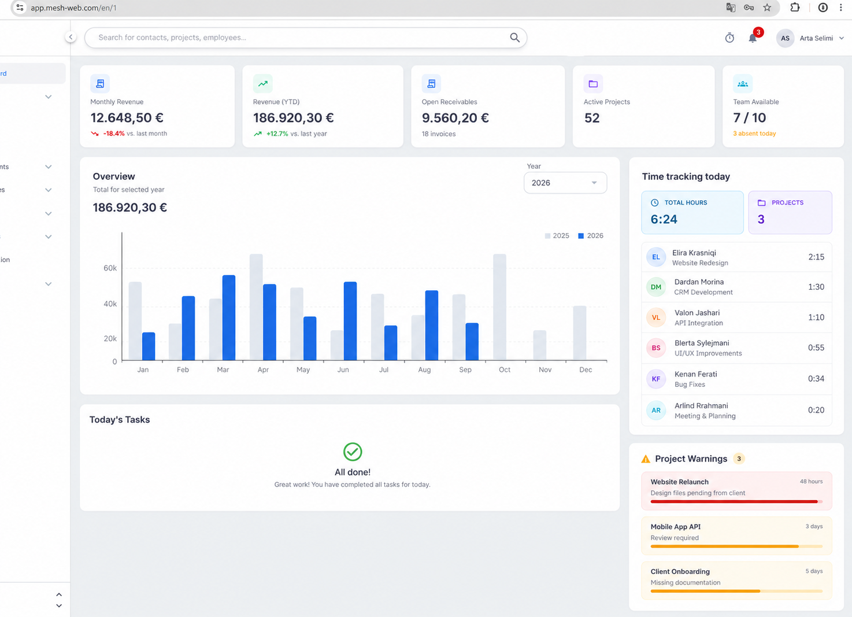852x617 pixels.
Task: Open the browser translate icon
Action: (731, 8)
